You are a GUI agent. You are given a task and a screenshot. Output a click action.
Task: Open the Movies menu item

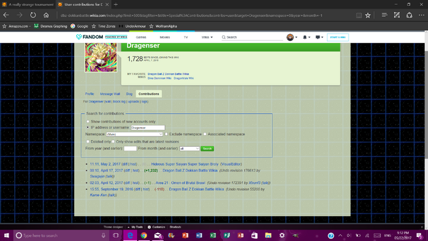click(x=165, y=37)
